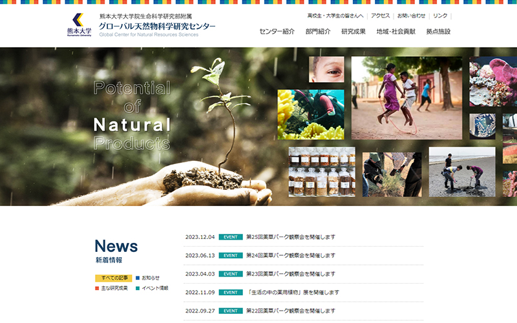
Task: Click the red 主な研究成果 square marker
Action: click(97, 288)
